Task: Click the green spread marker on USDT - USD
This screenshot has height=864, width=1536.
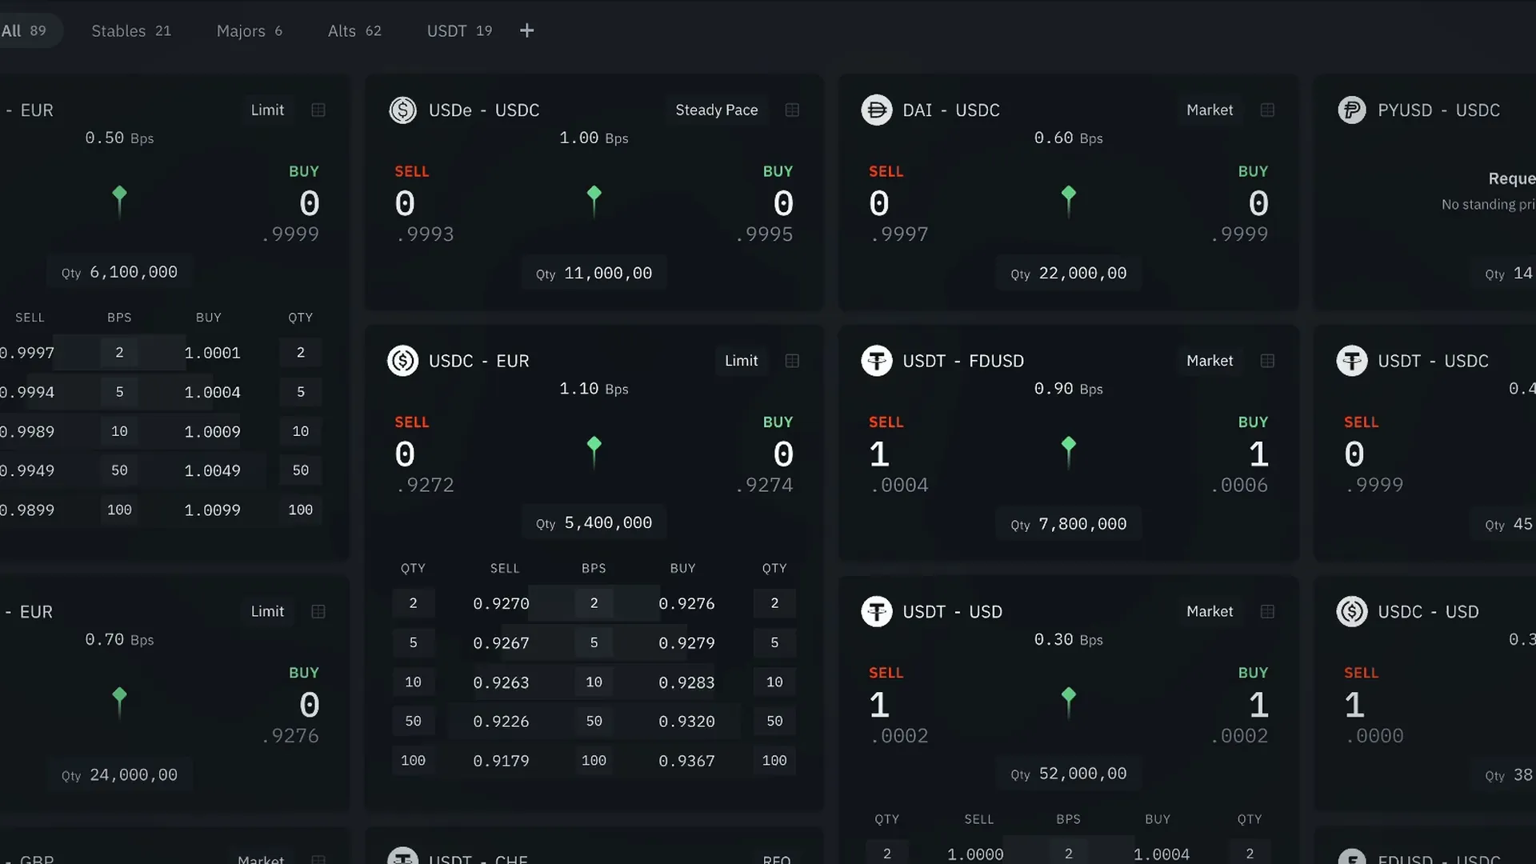Action: click(1069, 702)
